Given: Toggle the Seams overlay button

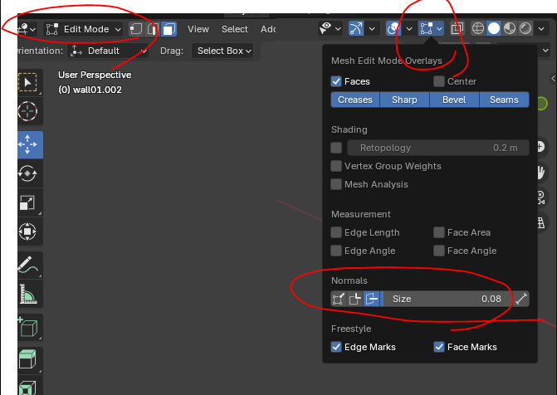Looking at the screenshot, I should (504, 100).
